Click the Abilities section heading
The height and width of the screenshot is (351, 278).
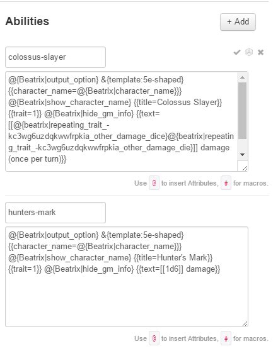[x=27, y=21]
